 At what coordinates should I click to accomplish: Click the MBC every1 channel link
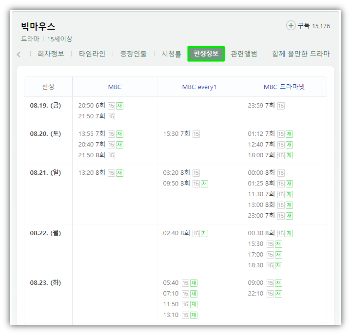coord(199,87)
